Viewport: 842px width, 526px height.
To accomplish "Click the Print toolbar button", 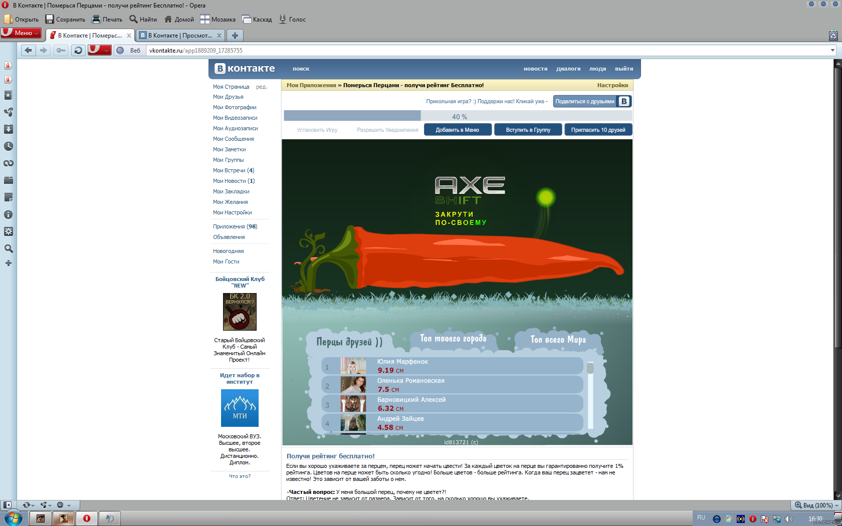I will tap(107, 20).
